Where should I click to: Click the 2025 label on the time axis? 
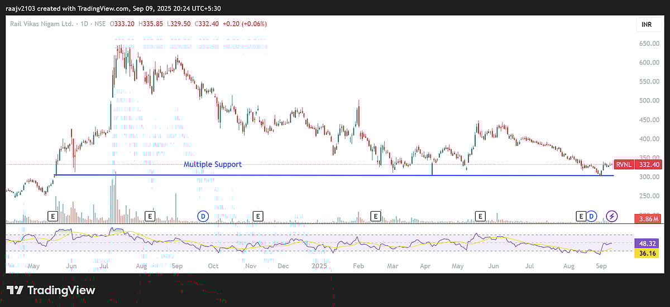320,266
